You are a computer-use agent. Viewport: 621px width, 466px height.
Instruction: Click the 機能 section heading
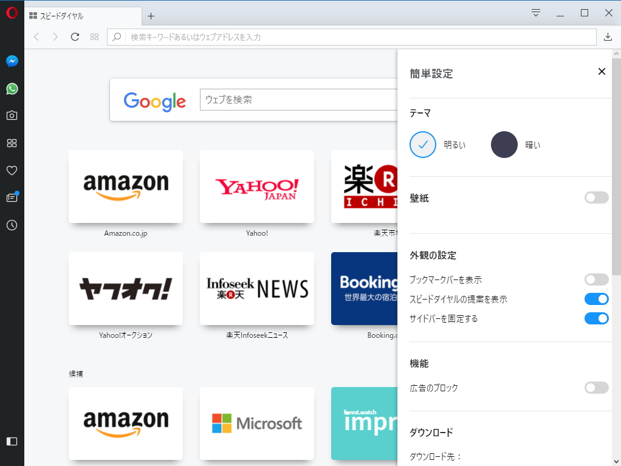pyautogui.click(x=419, y=363)
